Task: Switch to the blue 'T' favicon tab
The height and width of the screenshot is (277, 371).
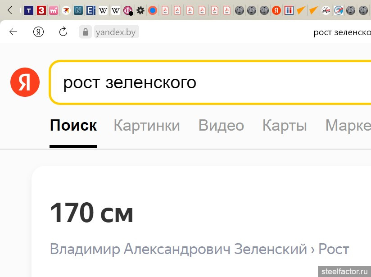Action: (x=29, y=10)
